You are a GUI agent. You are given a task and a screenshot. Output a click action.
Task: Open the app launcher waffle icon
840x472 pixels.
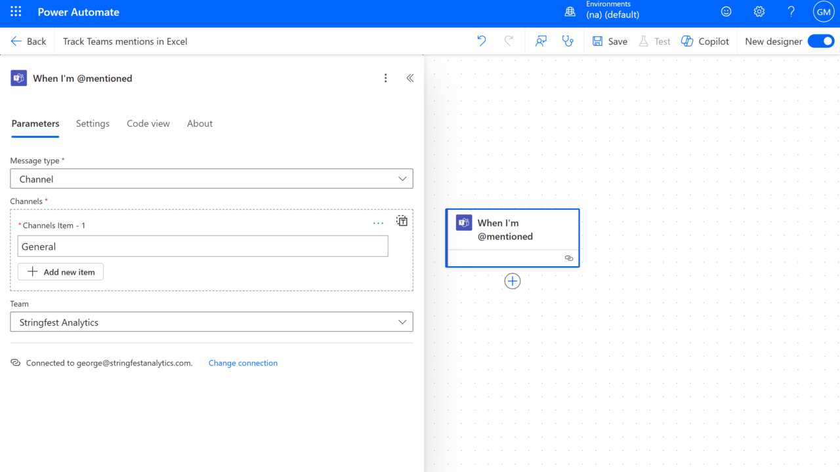(x=16, y=12)
